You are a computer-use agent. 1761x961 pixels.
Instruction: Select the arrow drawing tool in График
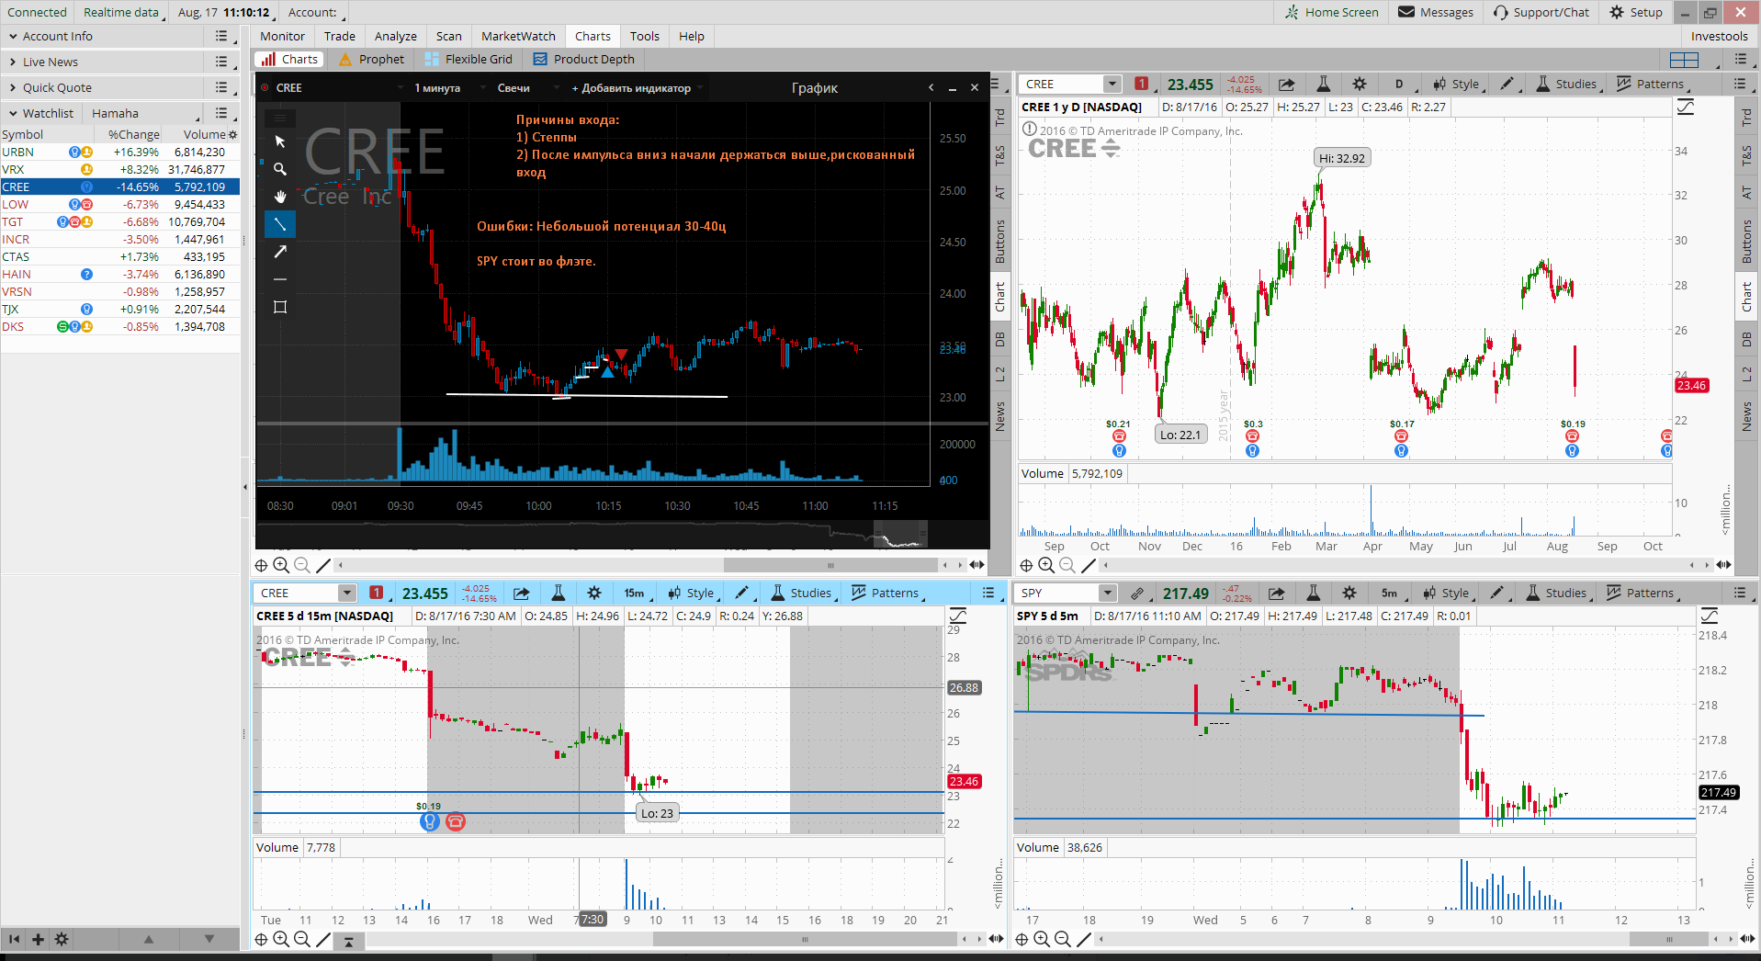280,252
